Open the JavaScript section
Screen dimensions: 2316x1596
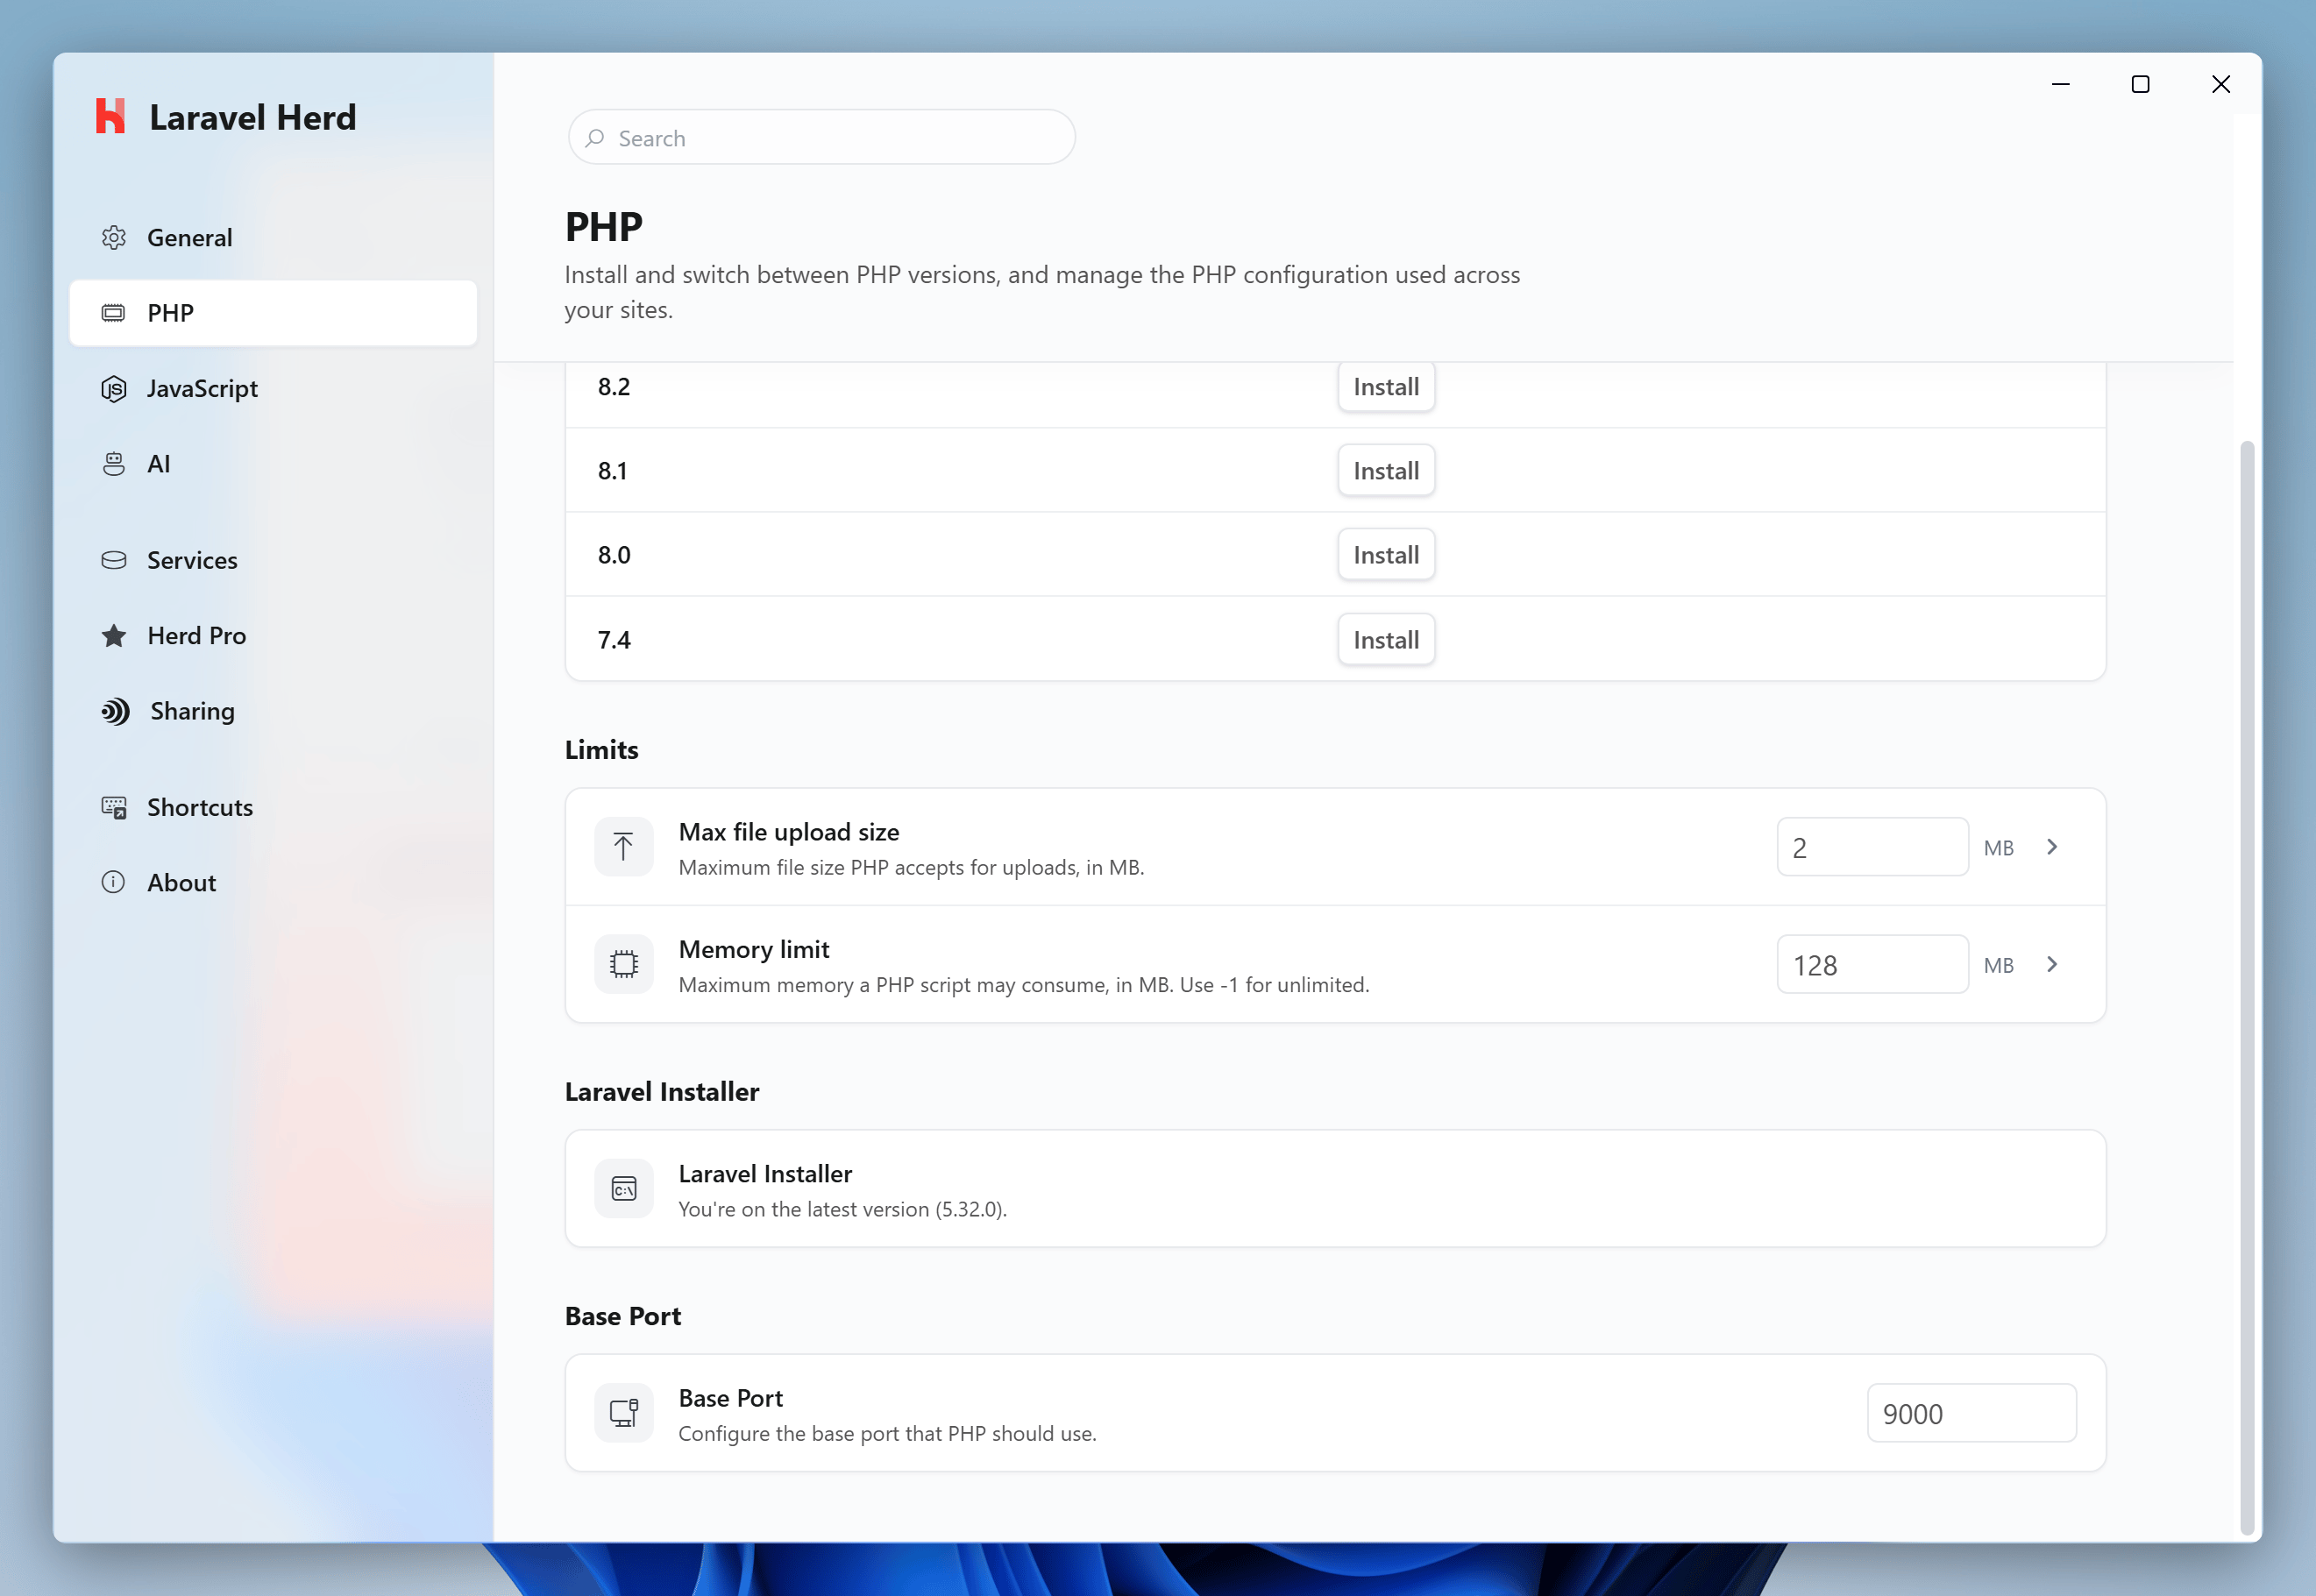pos(273,388)
